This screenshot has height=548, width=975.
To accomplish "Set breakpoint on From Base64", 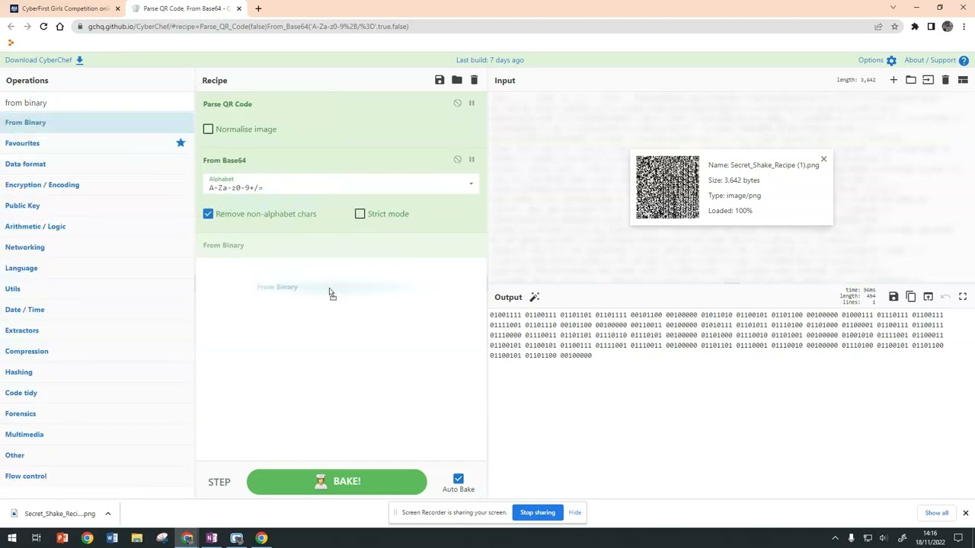I will pyautogui.click(x=472, y=159).
